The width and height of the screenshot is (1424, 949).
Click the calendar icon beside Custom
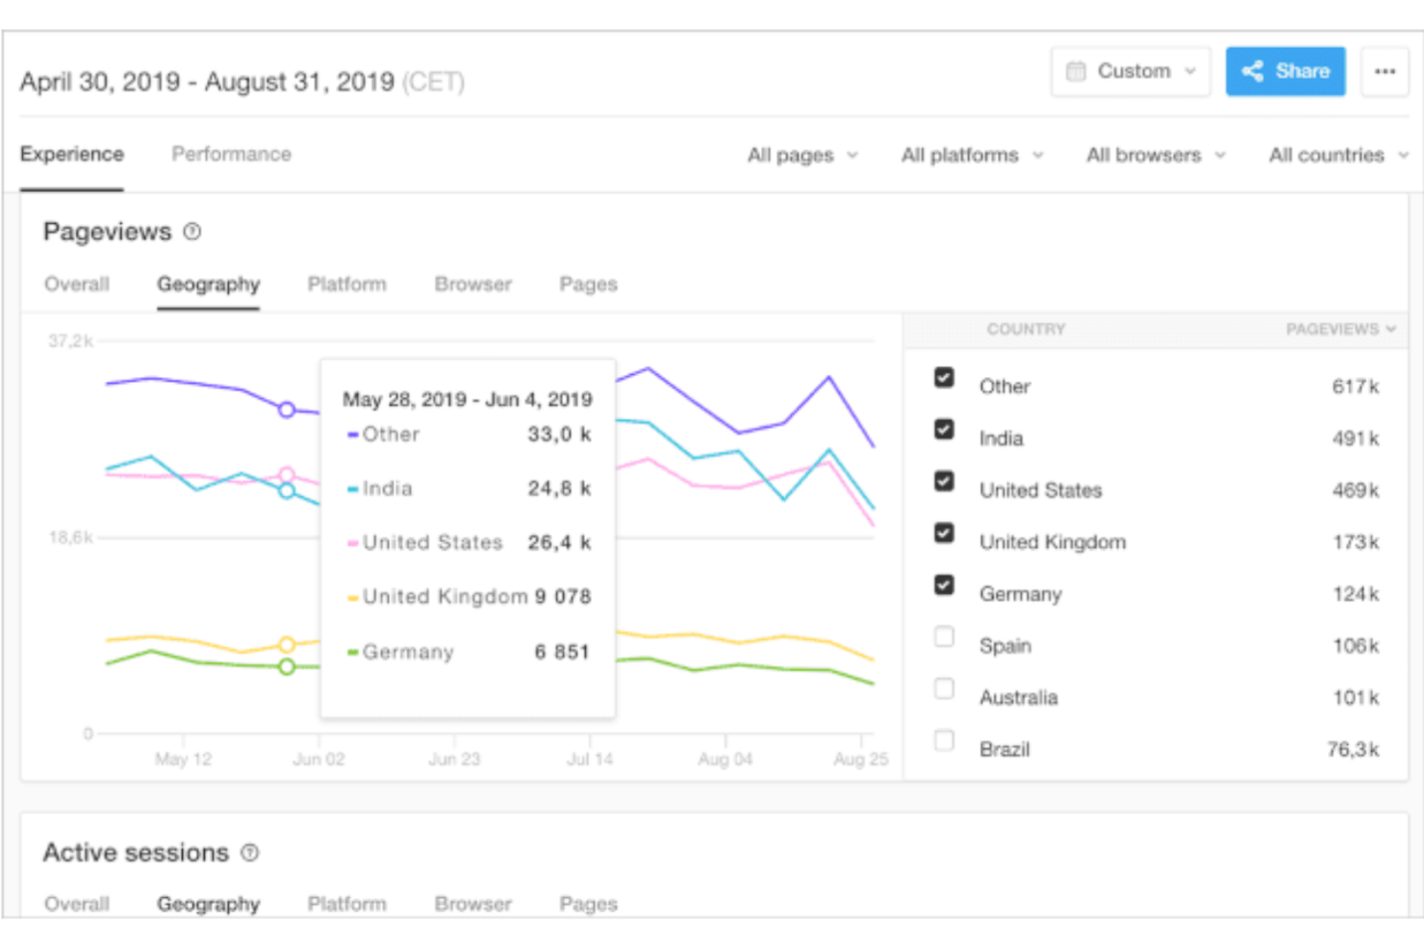coord(1078,70)
